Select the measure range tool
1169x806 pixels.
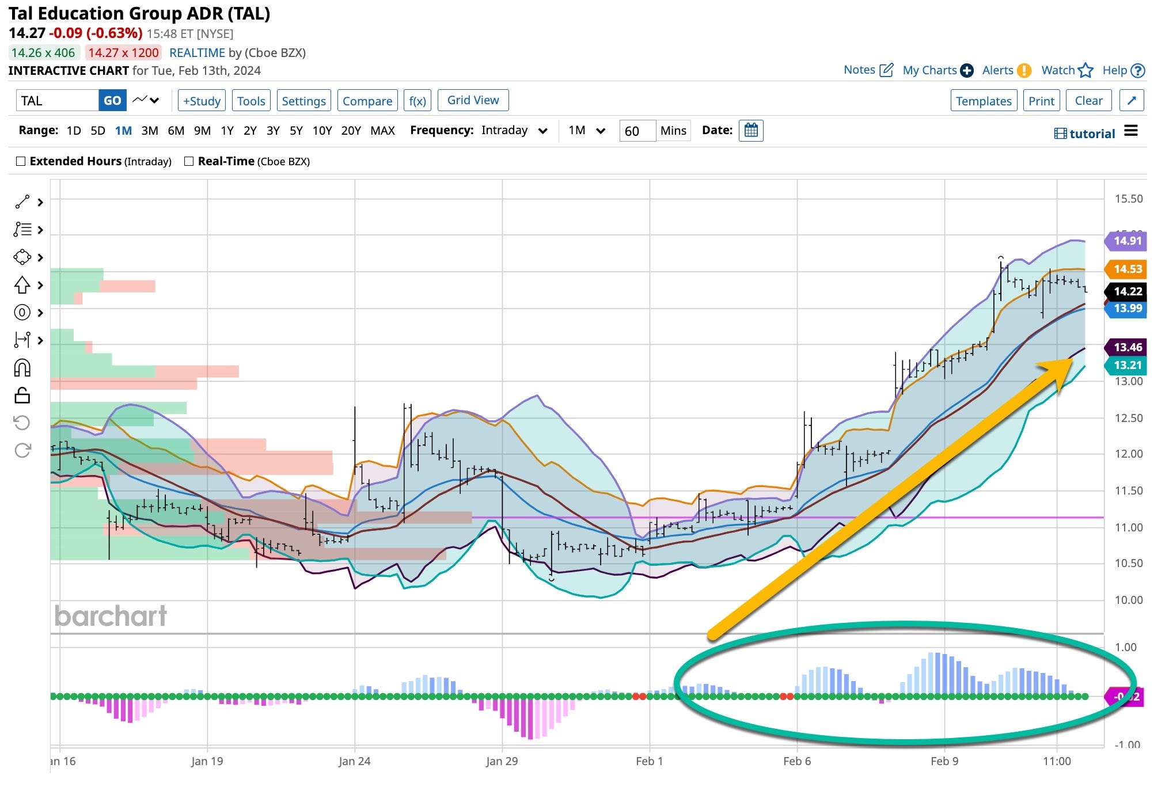pos(22,340)
